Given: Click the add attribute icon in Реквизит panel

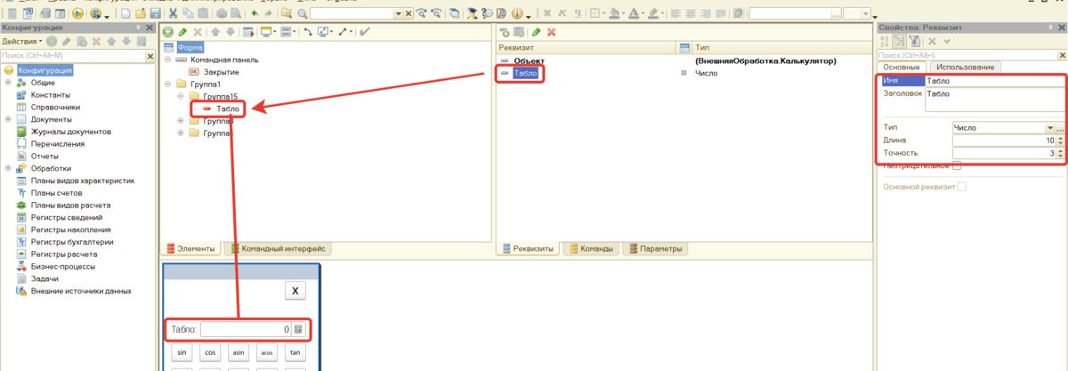Looking at the screenshot, I should [505, 32].
